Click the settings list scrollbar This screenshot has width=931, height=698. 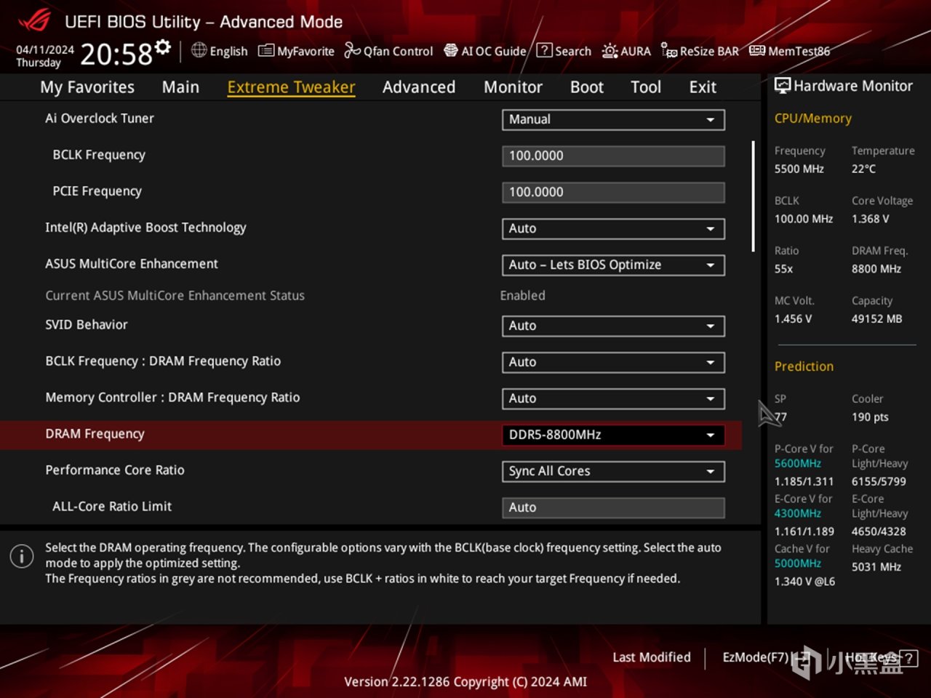pyautogui.click(x=753, y=196)
